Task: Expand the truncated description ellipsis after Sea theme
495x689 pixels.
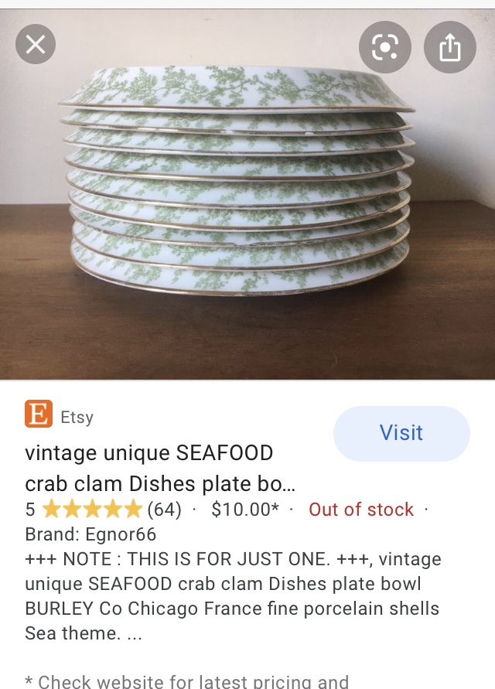Action: click(135, 633)
